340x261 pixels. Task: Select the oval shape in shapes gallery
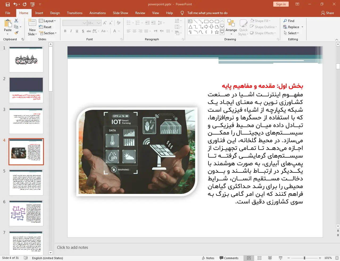(x=211, y=21)
